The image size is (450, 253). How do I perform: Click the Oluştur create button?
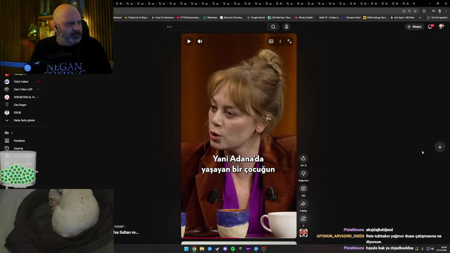click(x=414, y=27)
